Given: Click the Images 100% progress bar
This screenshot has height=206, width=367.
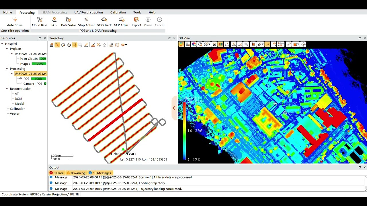Looking at the screenshot, I should (x=39, y=64).
